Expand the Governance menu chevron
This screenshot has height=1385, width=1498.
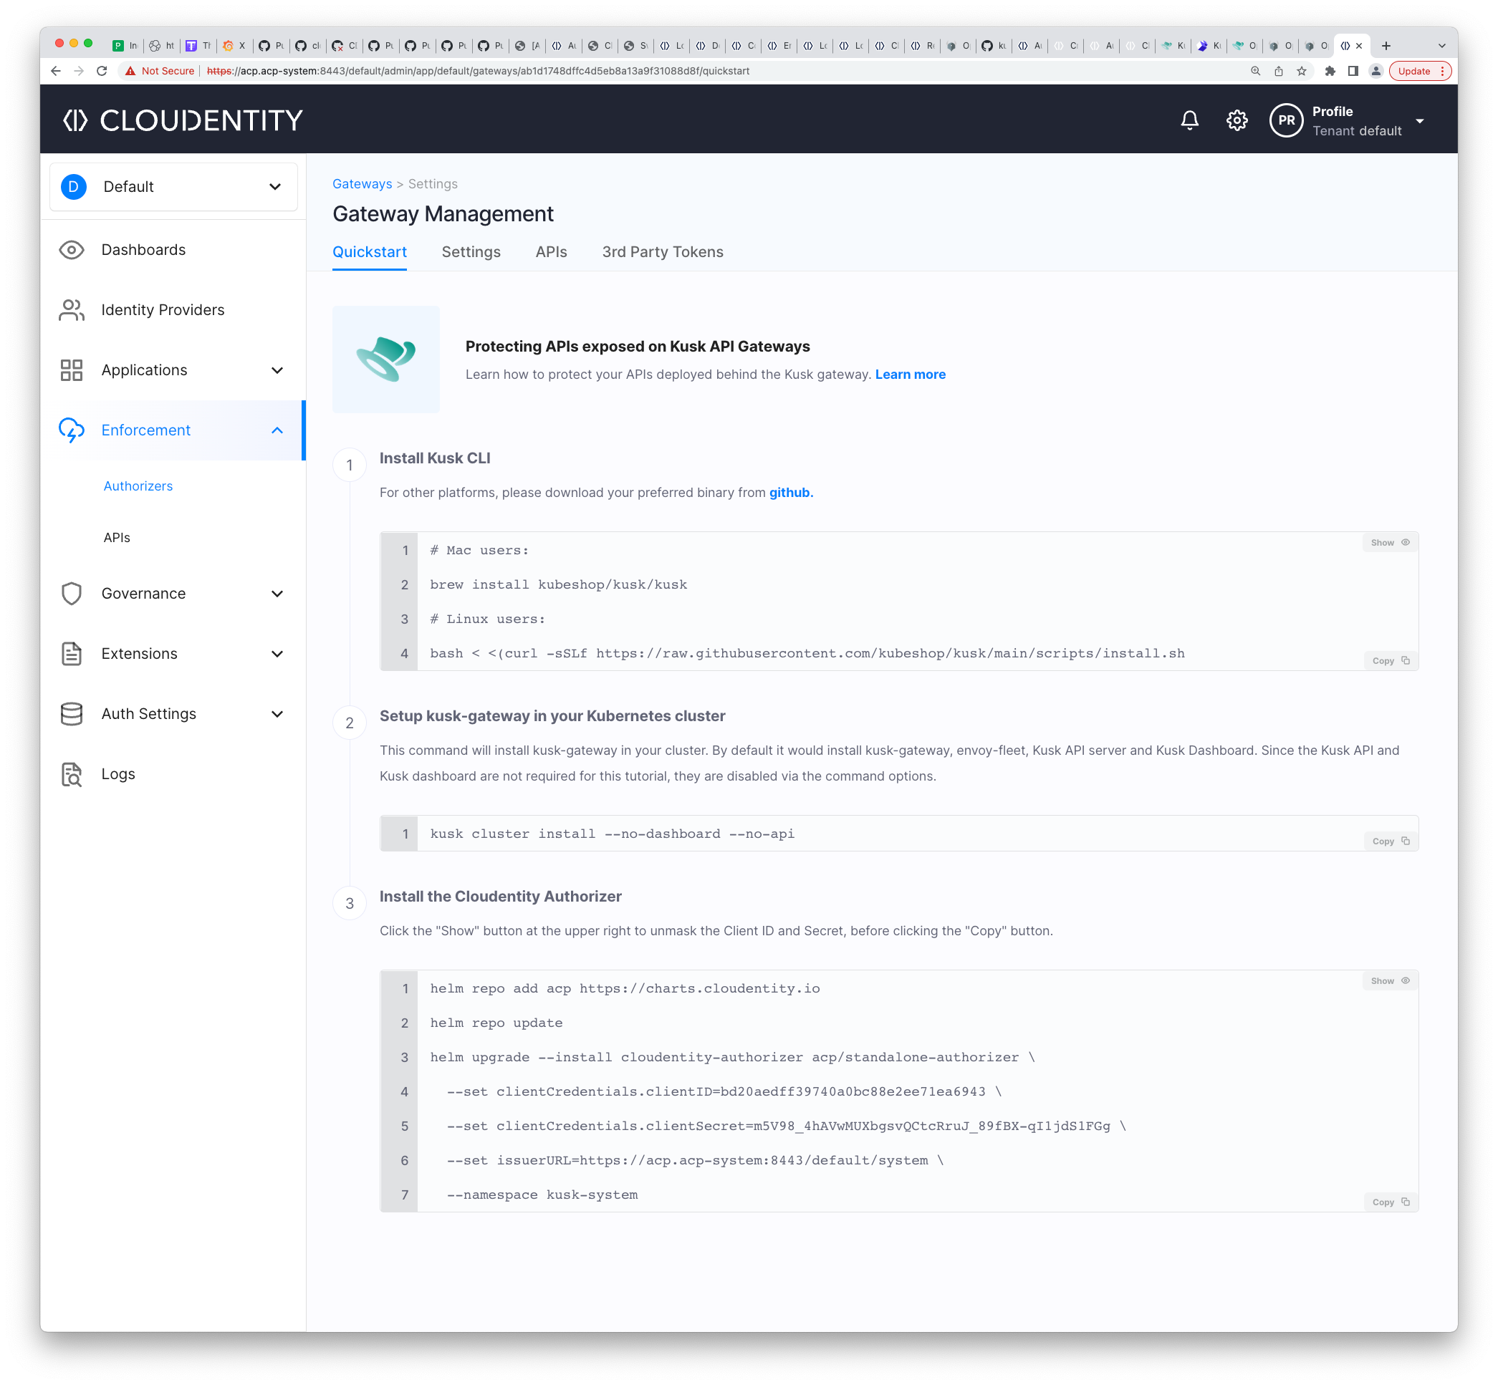point(277,594)
